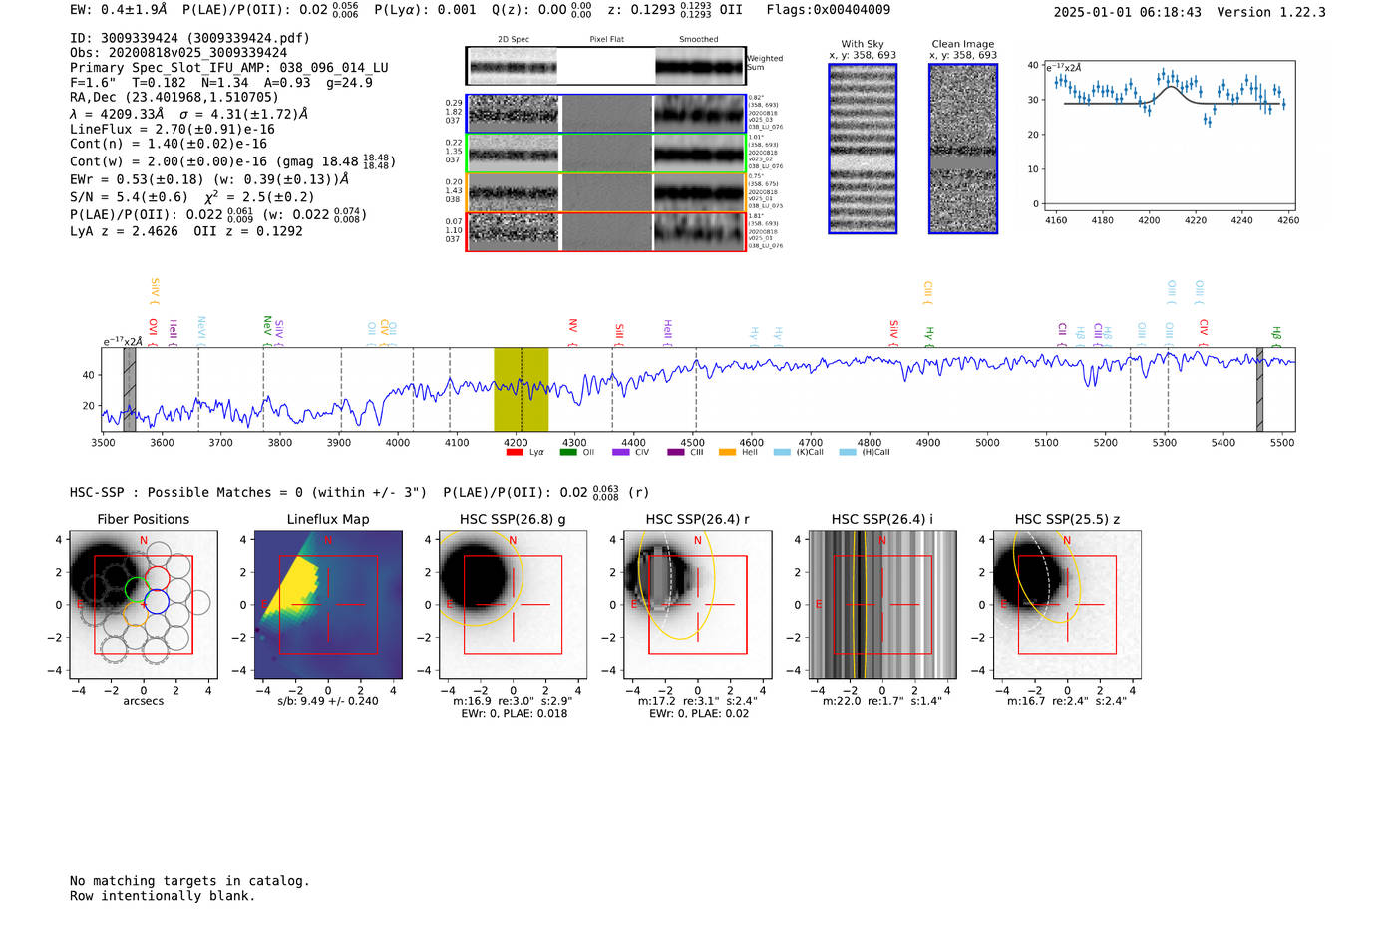Click the gray hatched band near 3550 Å
This screenshot has width=1396, height=950.
point(130,390)
